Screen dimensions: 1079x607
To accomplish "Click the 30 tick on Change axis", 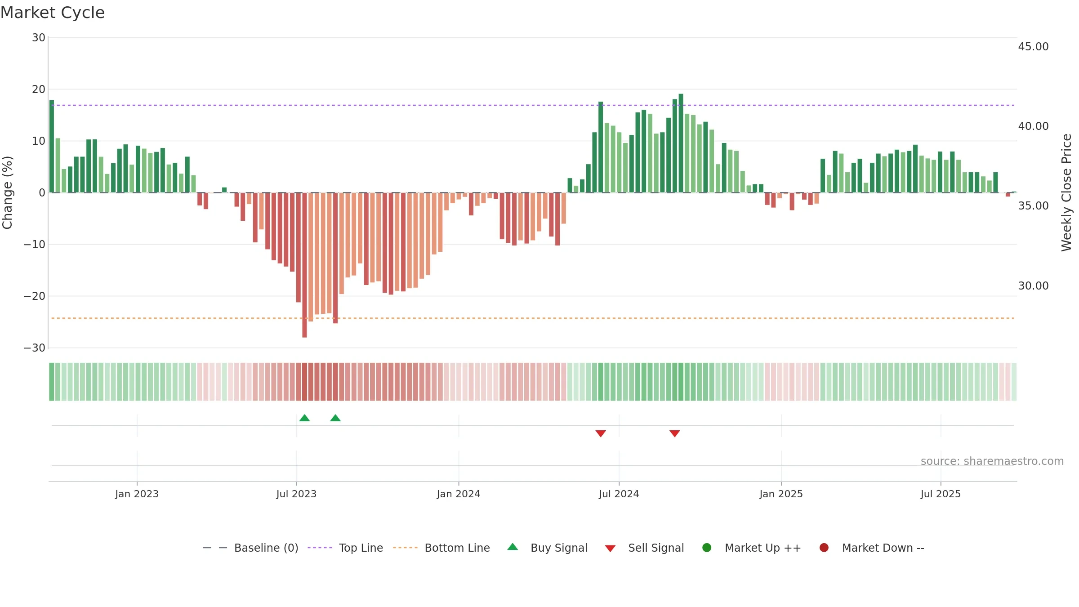I will point(39,37).
